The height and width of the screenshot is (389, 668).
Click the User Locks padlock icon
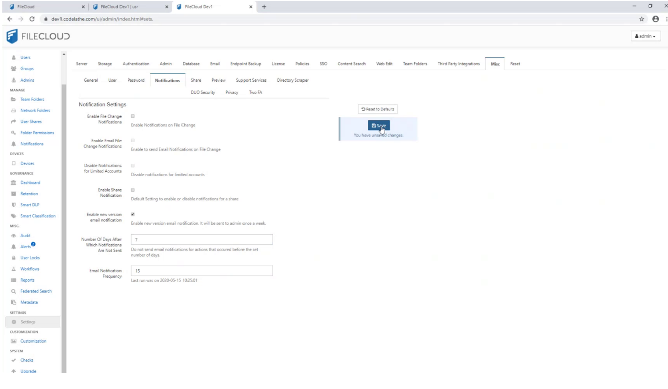[x=14, y=258]
